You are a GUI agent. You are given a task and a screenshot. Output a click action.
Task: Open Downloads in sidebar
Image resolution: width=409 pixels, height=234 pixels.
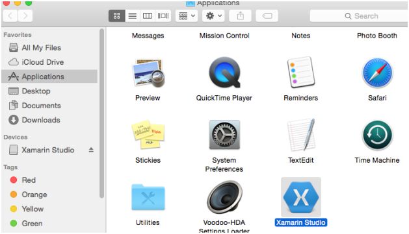click(49, 120)
